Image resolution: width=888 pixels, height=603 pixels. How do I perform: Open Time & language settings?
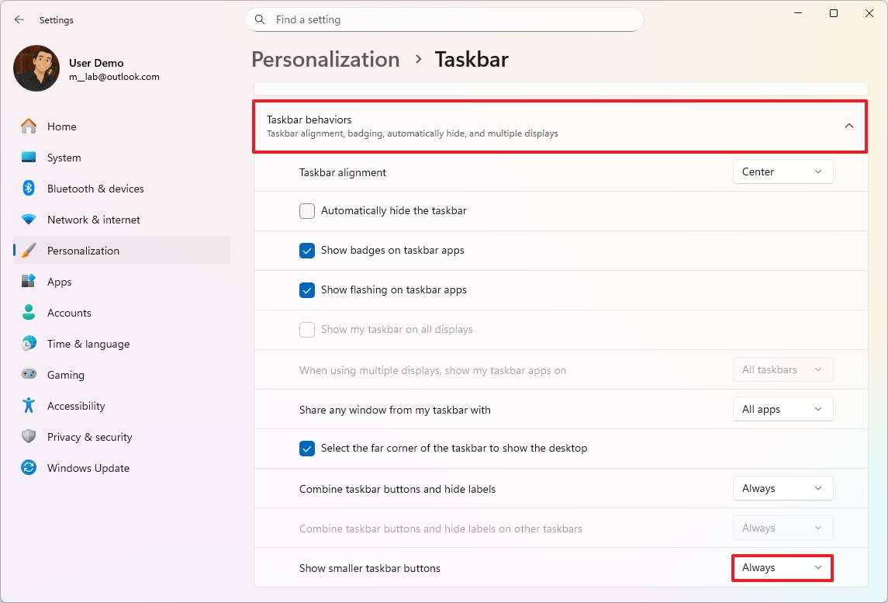pos(88,344)
